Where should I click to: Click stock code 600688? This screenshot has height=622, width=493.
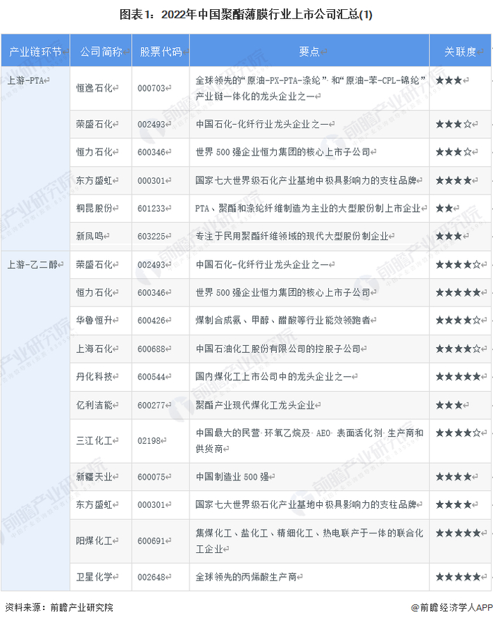[x=151, y=349]
